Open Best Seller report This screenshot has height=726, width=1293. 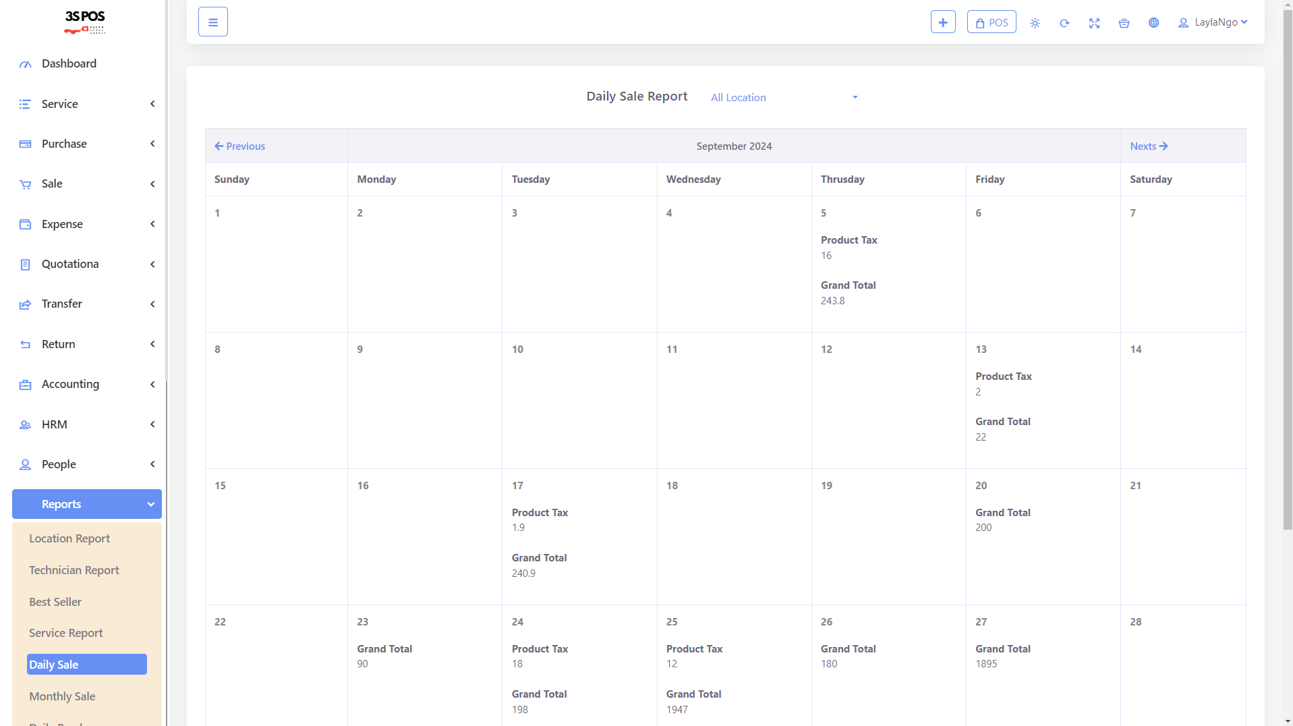55,602
